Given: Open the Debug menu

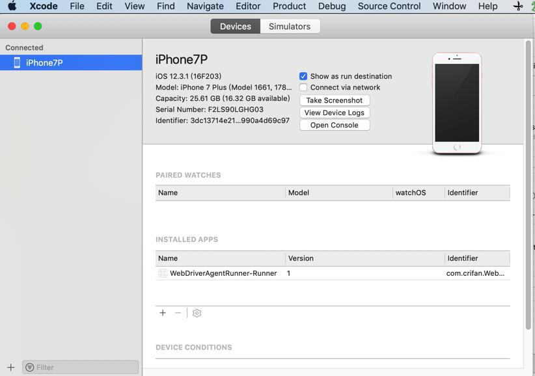Looking at the screenshot, I should (x=332, y=6).
